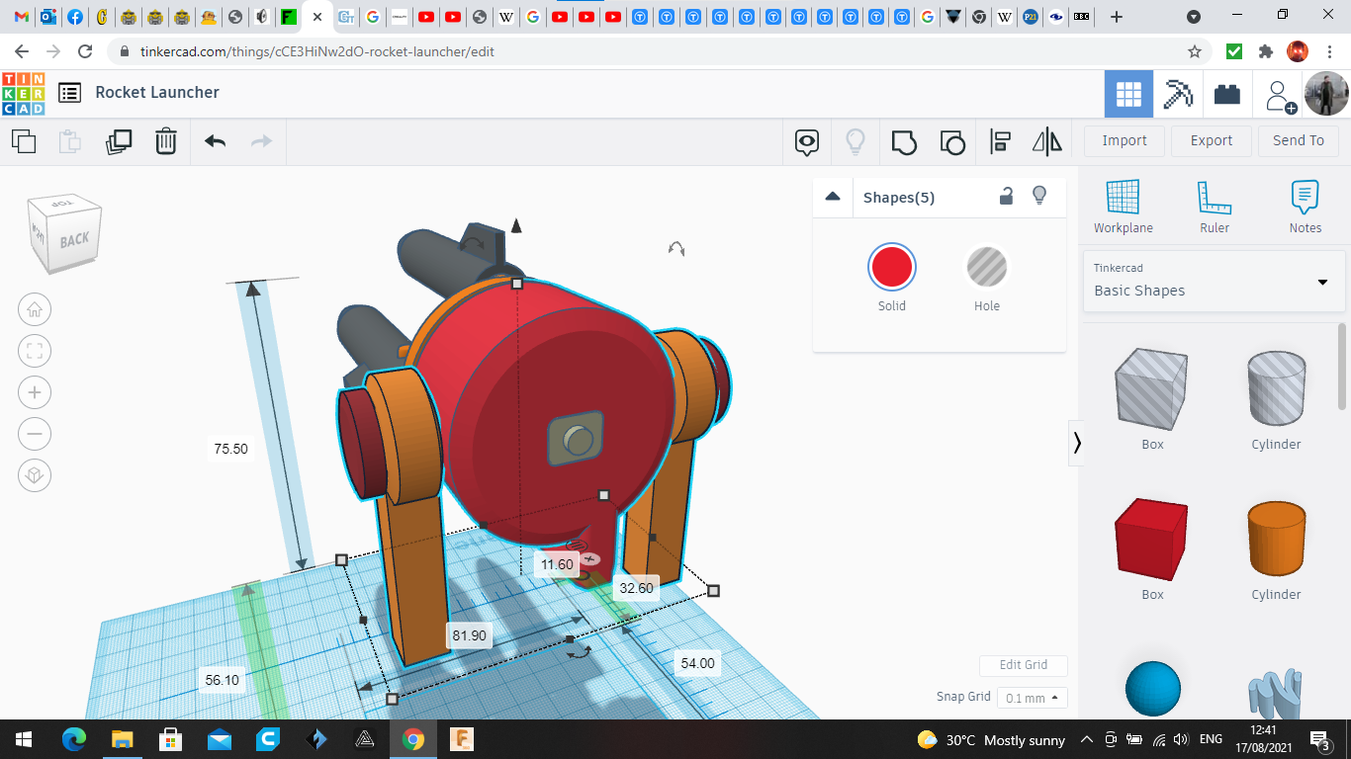Open the Align tool
The width and height of the screenshot is (1351, 759).
tap(1000, 141)
